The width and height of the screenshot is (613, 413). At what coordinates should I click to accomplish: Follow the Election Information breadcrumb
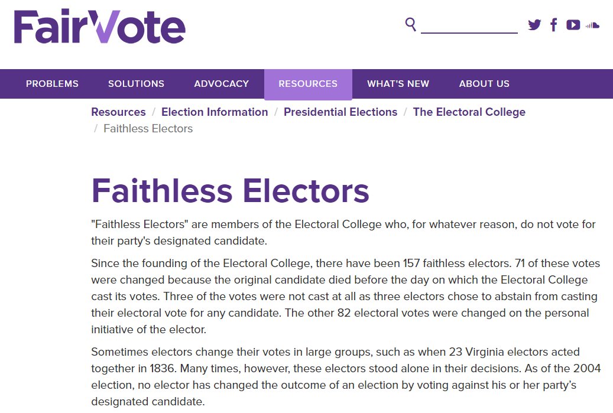(x=215, y=112)
